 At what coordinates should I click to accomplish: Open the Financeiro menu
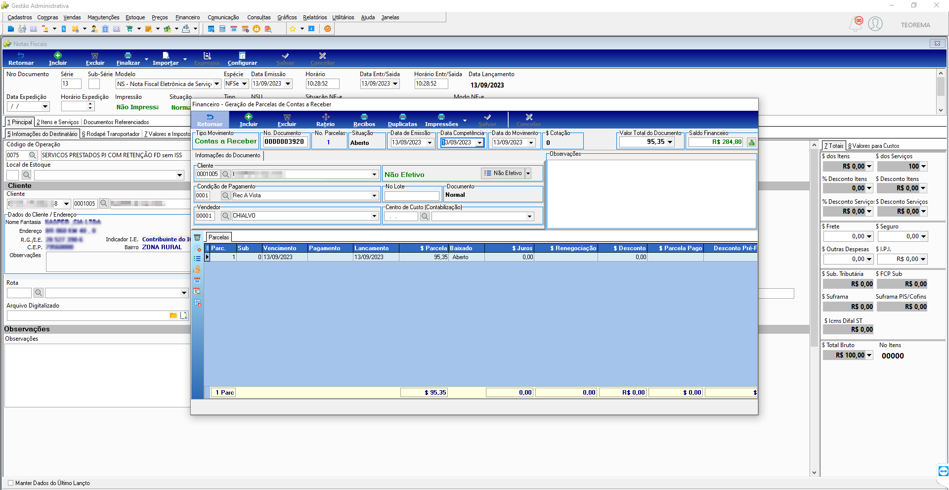187,17
